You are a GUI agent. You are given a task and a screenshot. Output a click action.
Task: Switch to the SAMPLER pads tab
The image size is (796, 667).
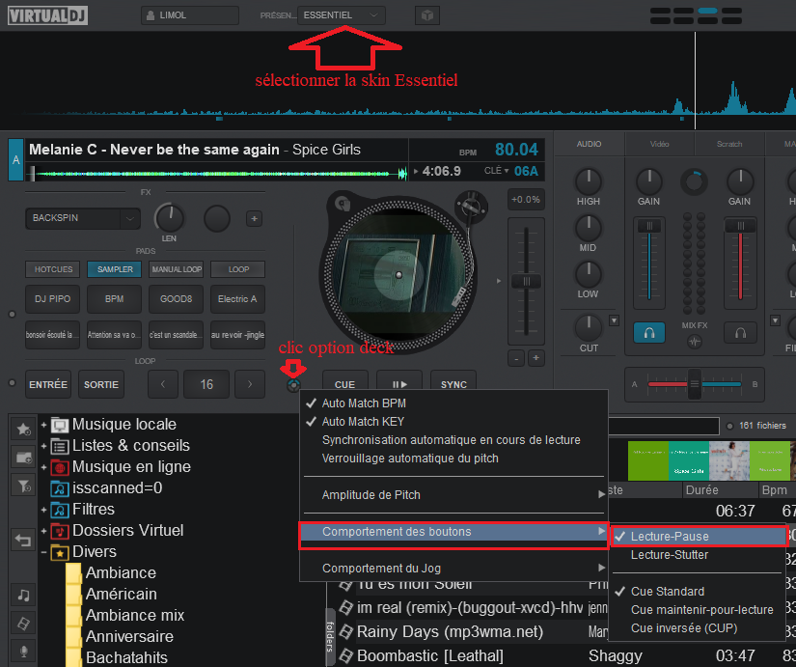pos(115,269)
